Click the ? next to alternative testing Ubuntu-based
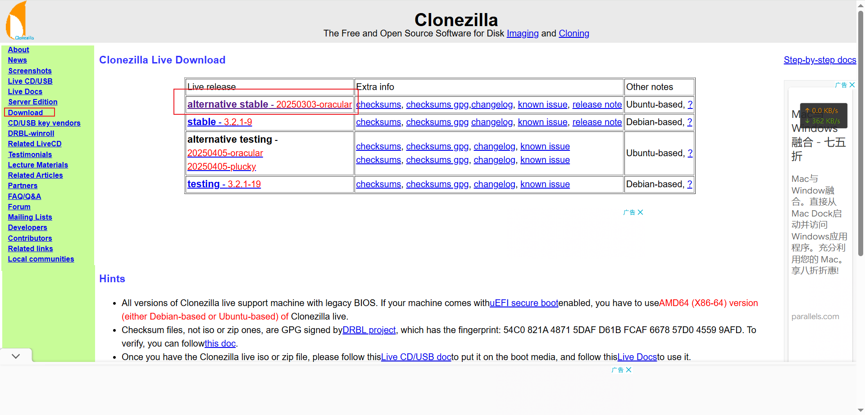 tap(690, 153)
